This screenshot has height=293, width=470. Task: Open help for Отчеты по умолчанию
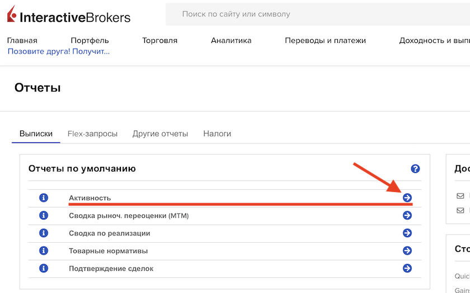415,169
